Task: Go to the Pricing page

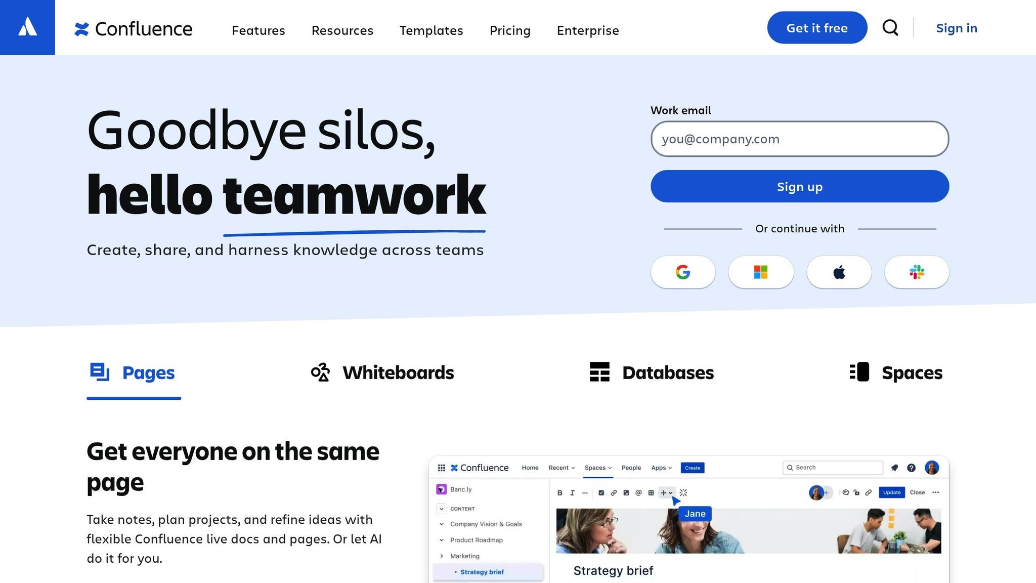Action: (x=510, y=30)
